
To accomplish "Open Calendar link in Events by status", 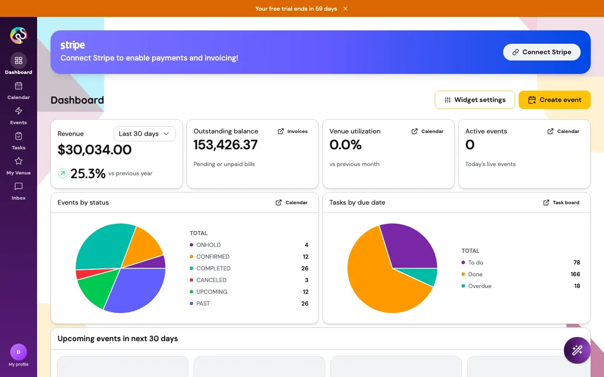I will (x=291, y=202).
